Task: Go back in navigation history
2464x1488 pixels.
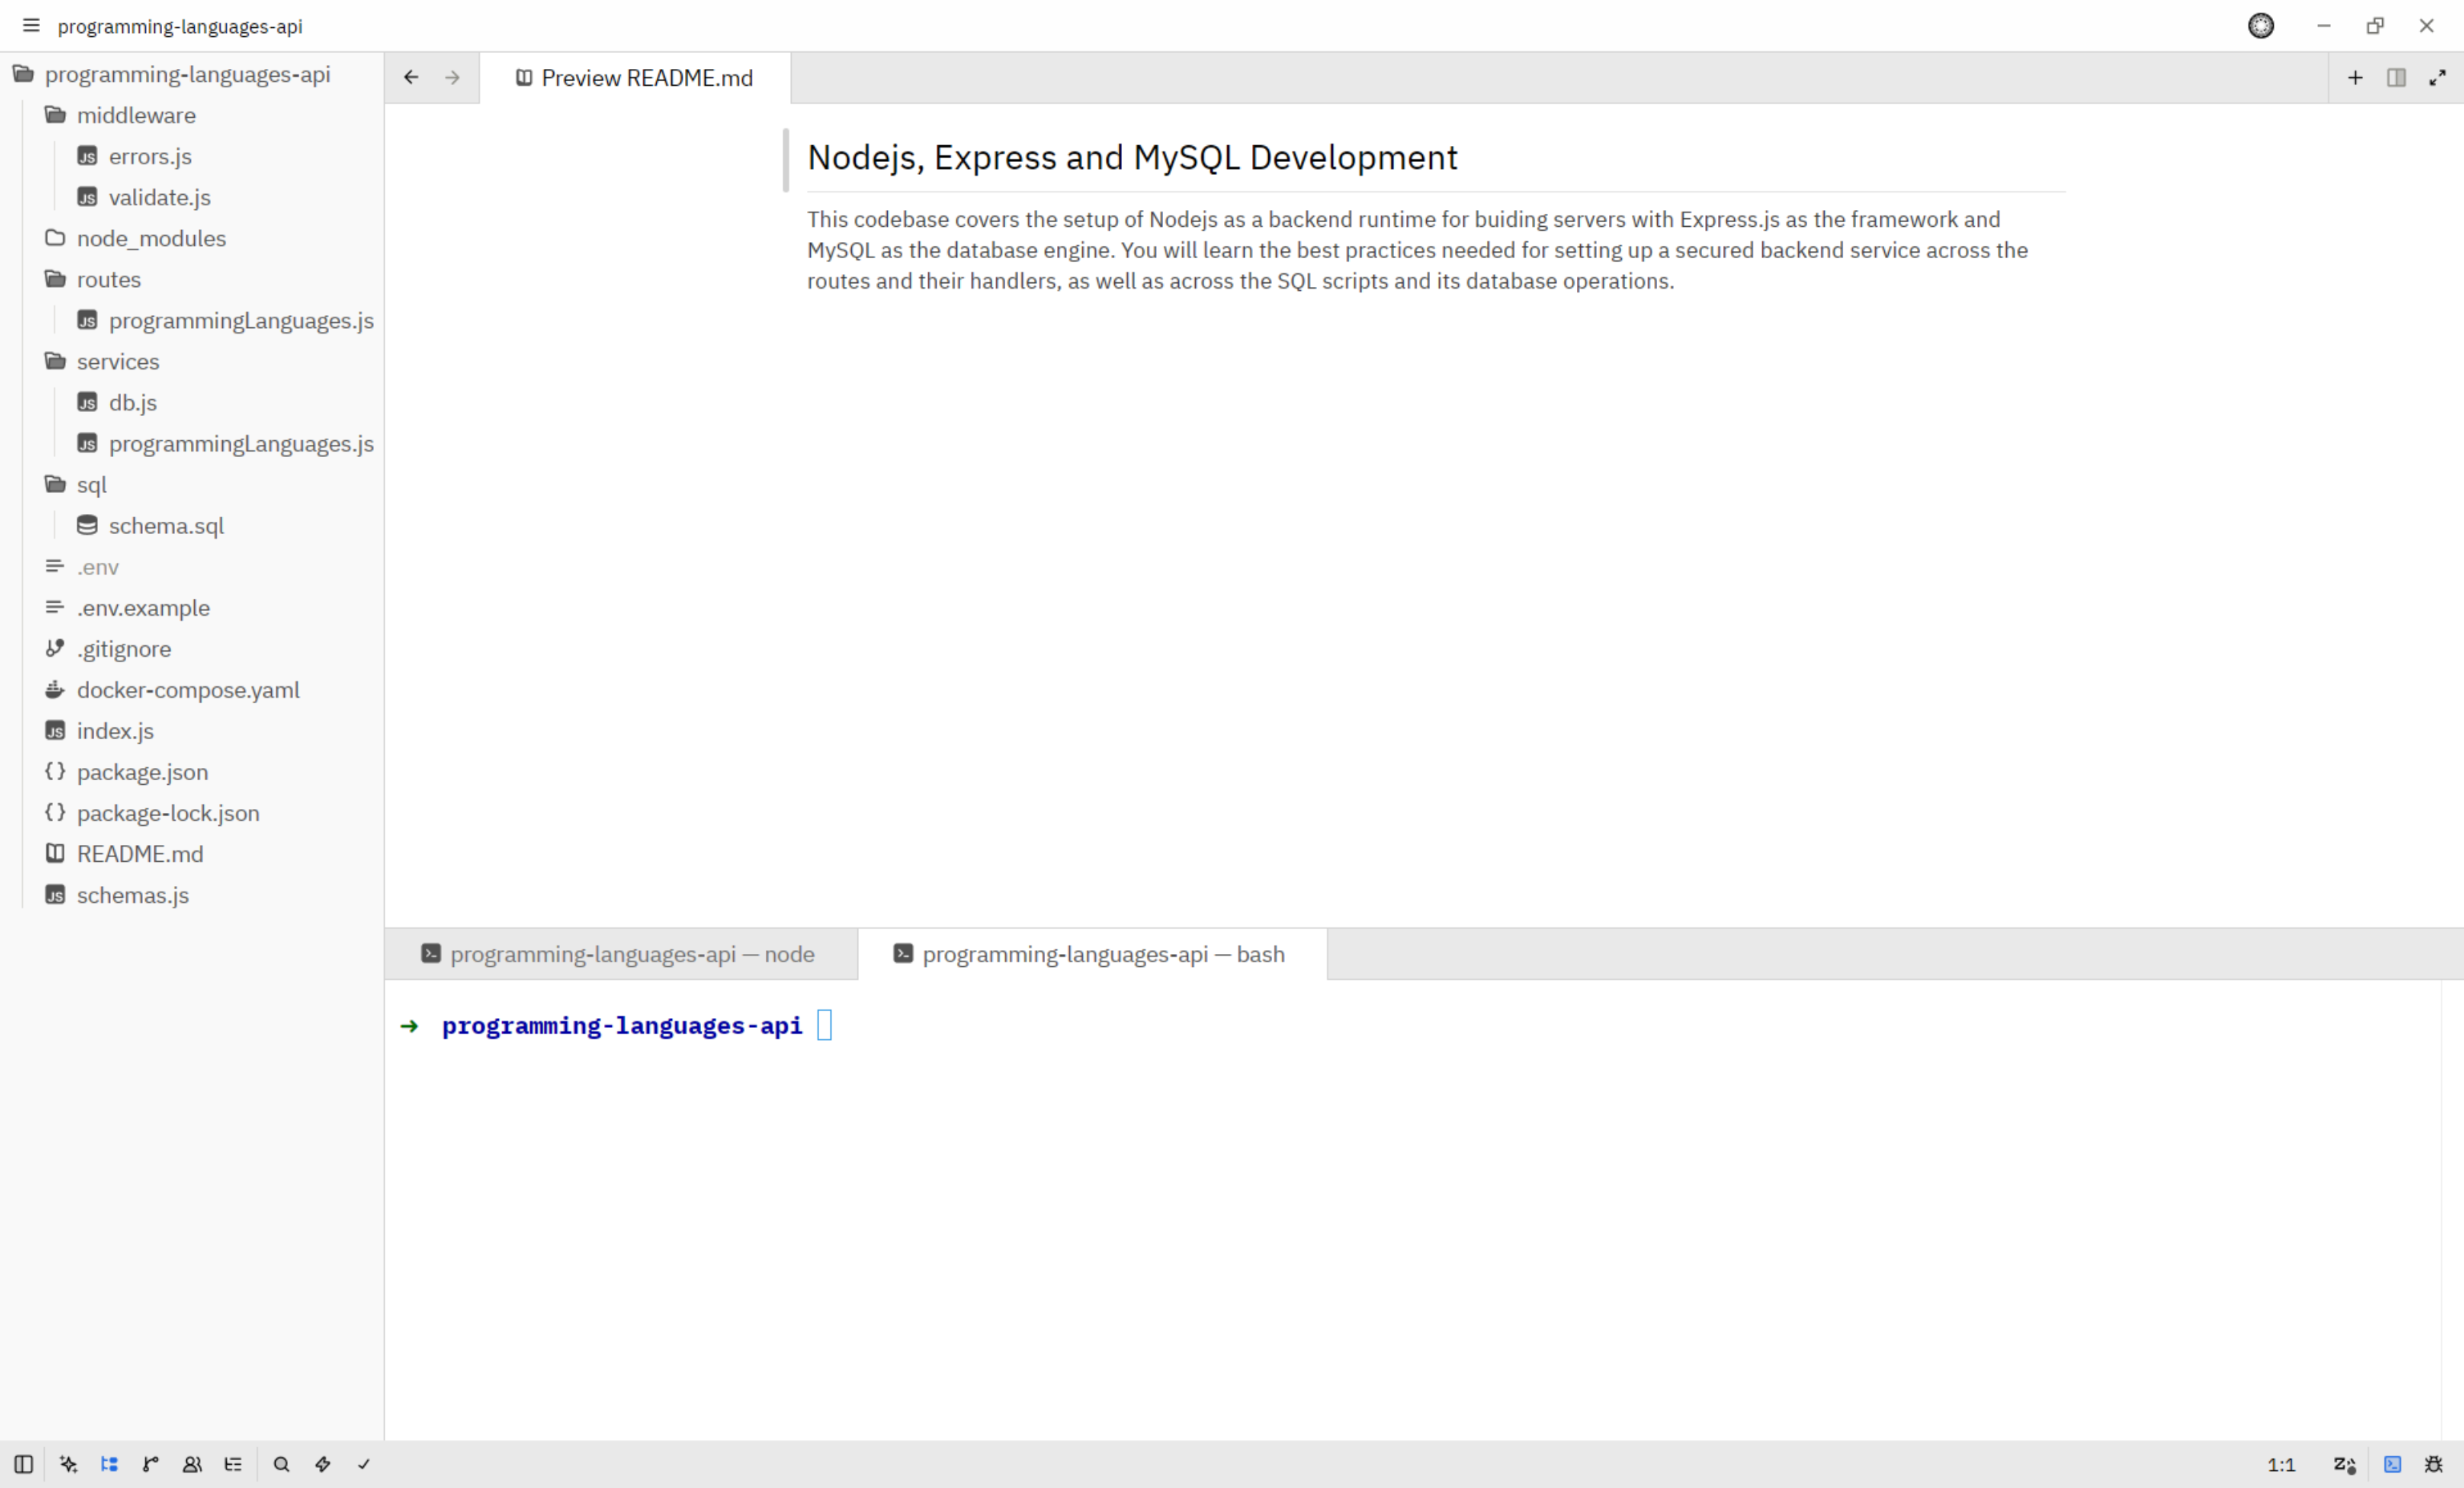Action: 411,78
